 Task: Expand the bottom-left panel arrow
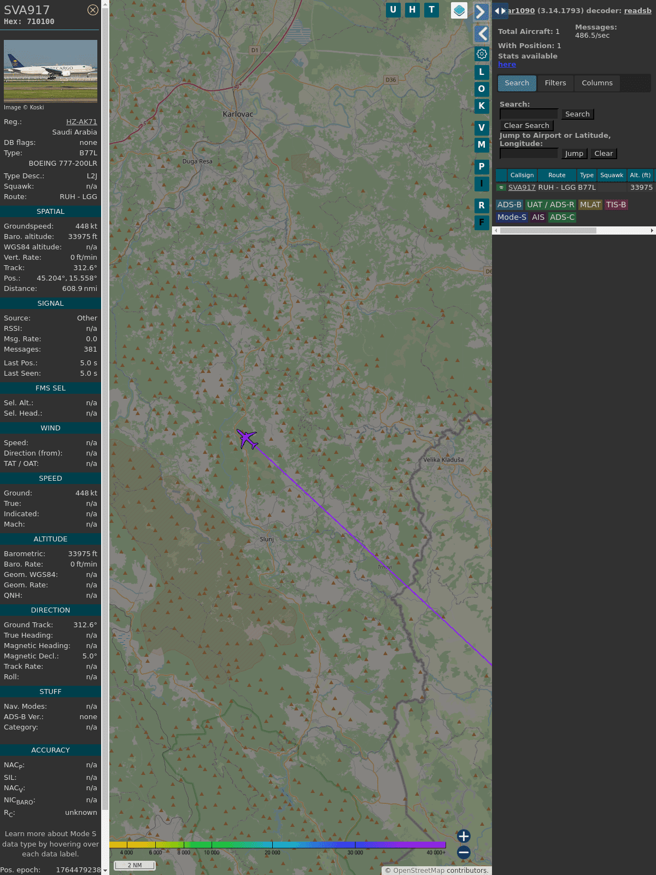105,870
